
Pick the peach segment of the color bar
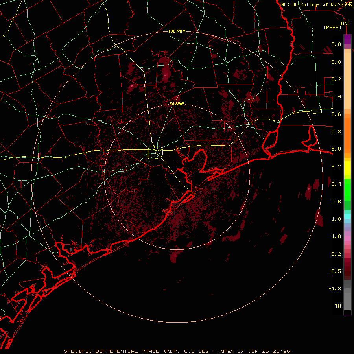pyautogui.click(x=347, y=80)
